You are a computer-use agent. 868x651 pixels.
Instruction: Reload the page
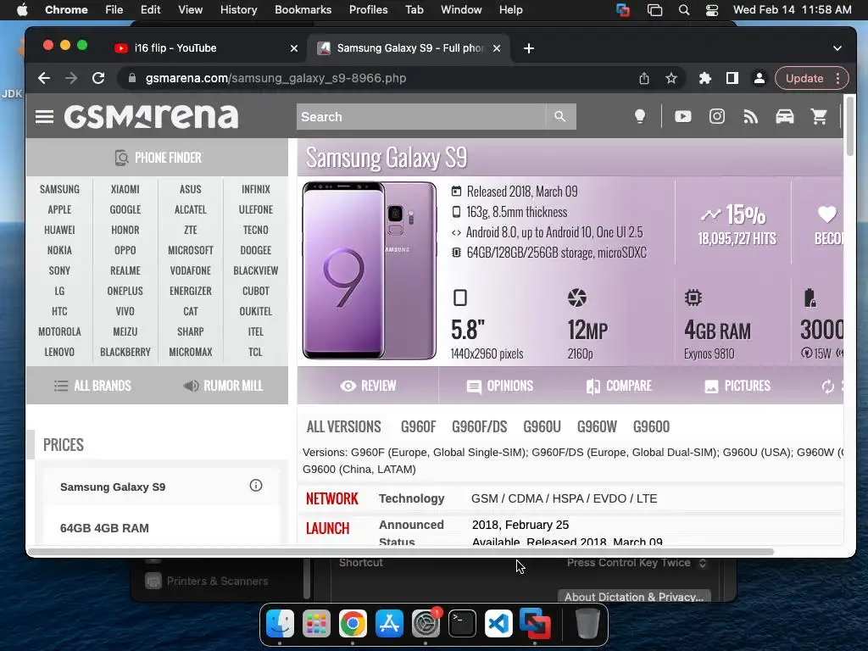tap(98, 78)
